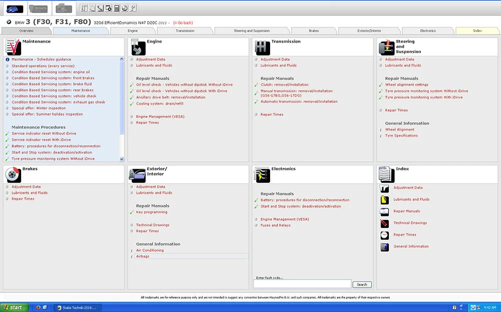Click the Transmission gearshift panel icon
Screen dimensions: 501x312
[x=263, y=48]
